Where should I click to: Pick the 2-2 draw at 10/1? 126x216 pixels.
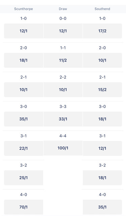(63, 89)
